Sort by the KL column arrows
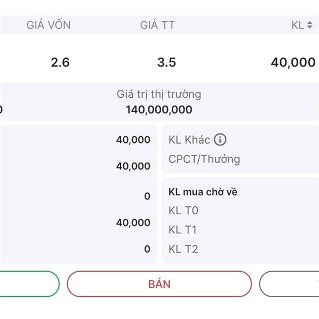The image size is (319, 319). [x=309, y=25]
